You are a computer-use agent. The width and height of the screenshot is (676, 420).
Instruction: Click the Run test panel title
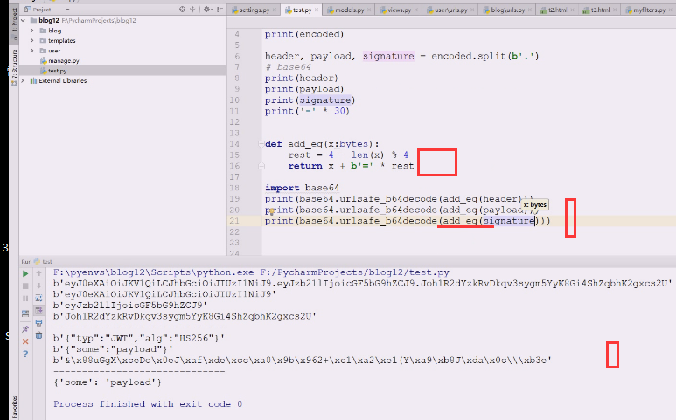pyautogui.click(x=36, y=262)
